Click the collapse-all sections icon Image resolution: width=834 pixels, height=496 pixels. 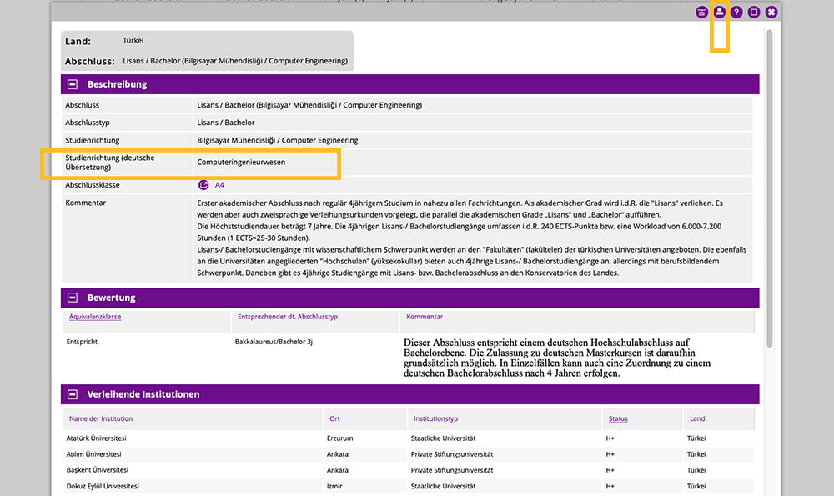(x=701, y=13)
